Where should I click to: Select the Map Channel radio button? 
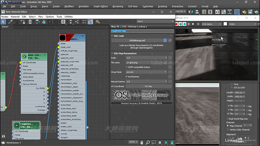pyautogui.click(x=228, y=126)
